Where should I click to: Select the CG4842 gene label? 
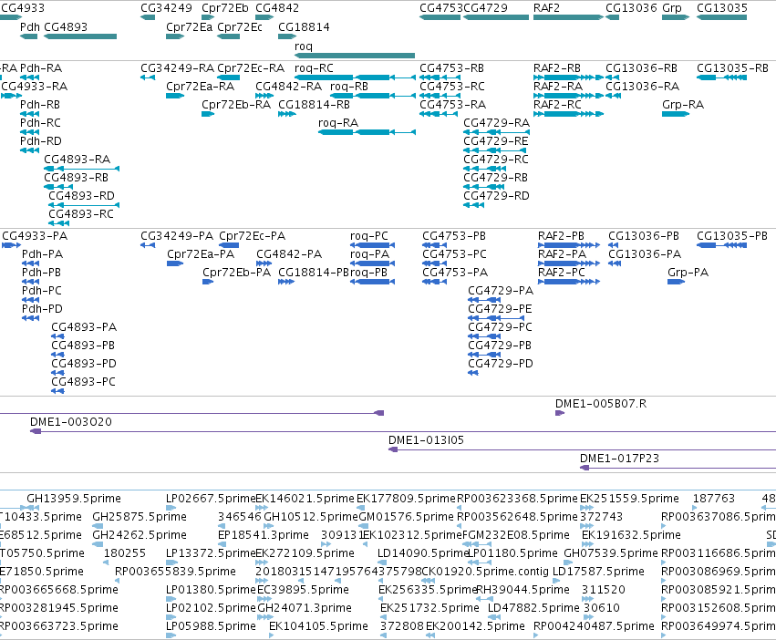pos(277,8)
